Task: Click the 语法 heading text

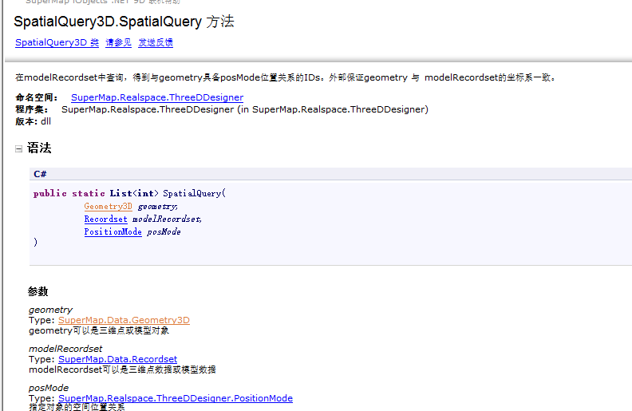Action: (x=39, y=148)
